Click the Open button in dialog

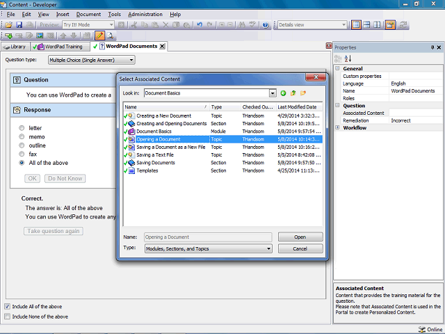coord(300,237)
